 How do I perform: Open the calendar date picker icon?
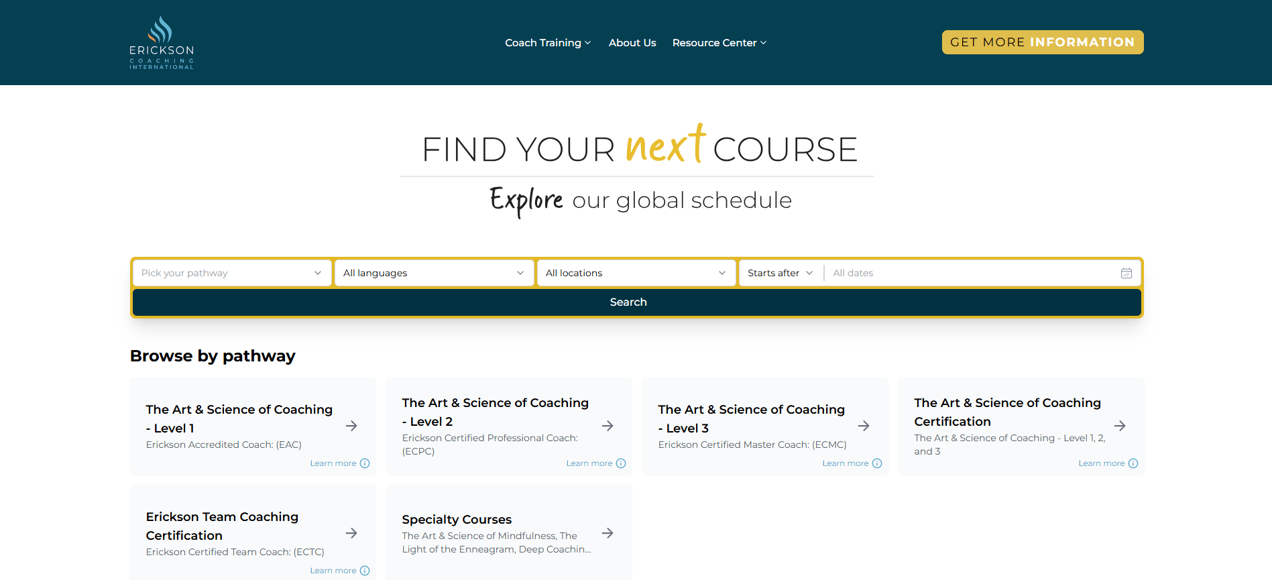(x=1126, y=273)
